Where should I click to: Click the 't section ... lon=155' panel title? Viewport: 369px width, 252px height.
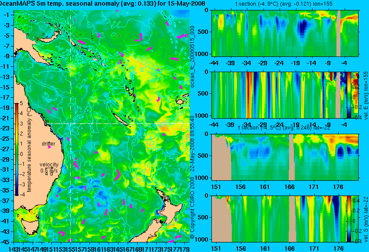(284, 4)
